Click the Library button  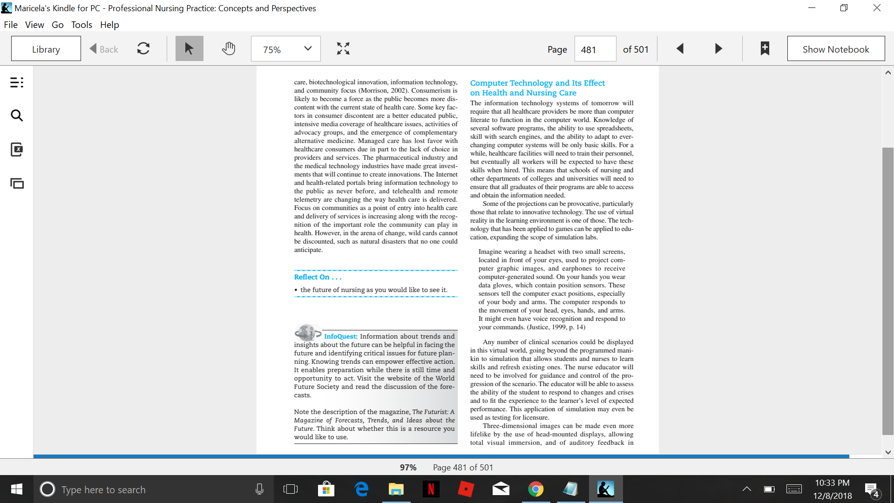click(x=46, y=49)
